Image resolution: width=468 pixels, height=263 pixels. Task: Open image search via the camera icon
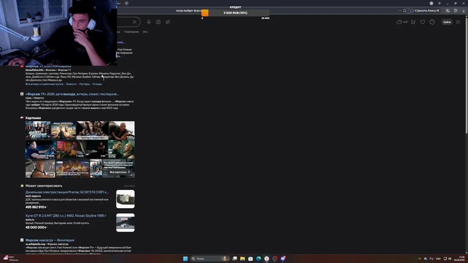click(x=158, y=22)
